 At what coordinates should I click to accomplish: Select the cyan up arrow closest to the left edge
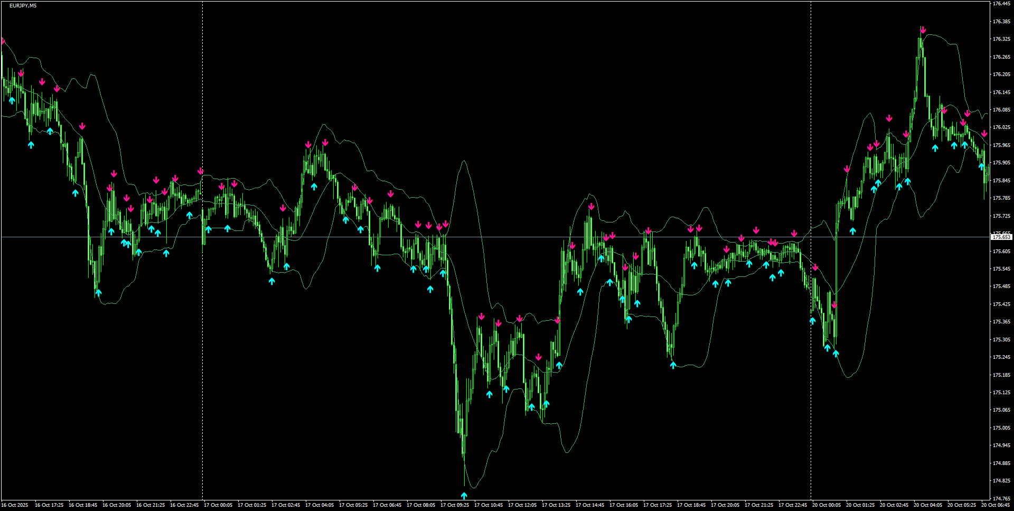tap(12, 99)
